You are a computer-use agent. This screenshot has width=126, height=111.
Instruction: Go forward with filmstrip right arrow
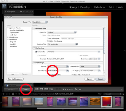coord(19,94)
